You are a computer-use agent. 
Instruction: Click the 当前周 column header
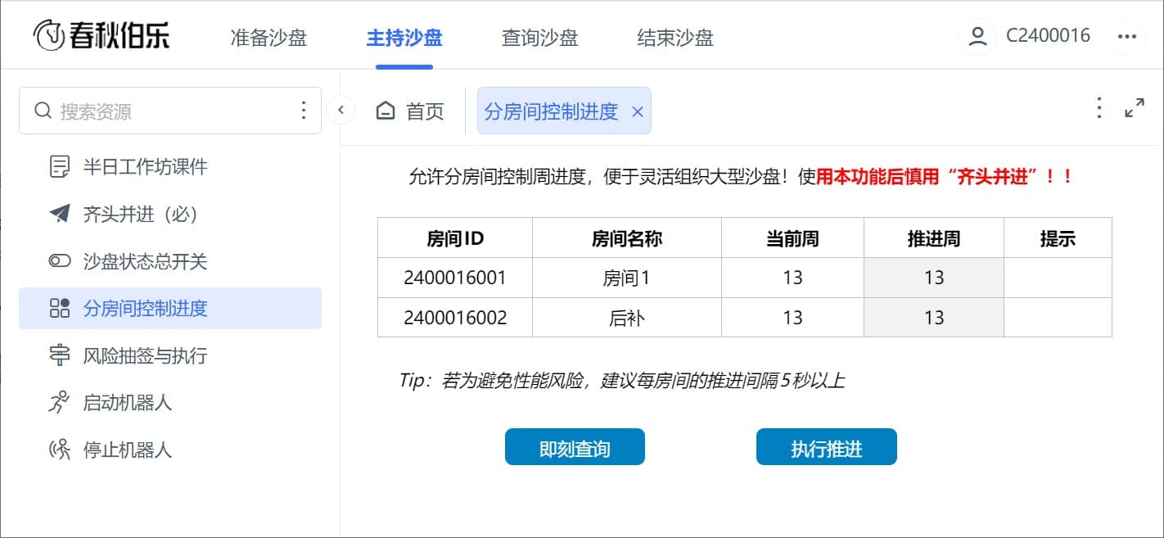pos(792,238)
